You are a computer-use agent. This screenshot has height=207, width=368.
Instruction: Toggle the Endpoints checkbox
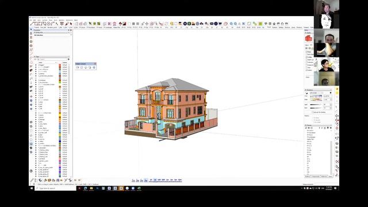click(306, 65)
